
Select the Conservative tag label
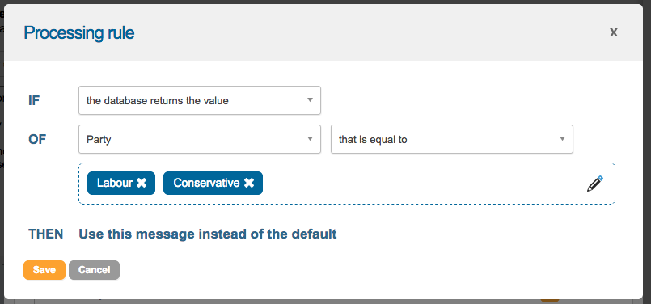pos(206,184)
